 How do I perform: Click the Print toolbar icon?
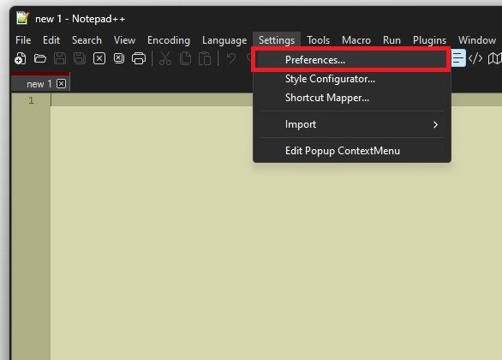point(139,58)
